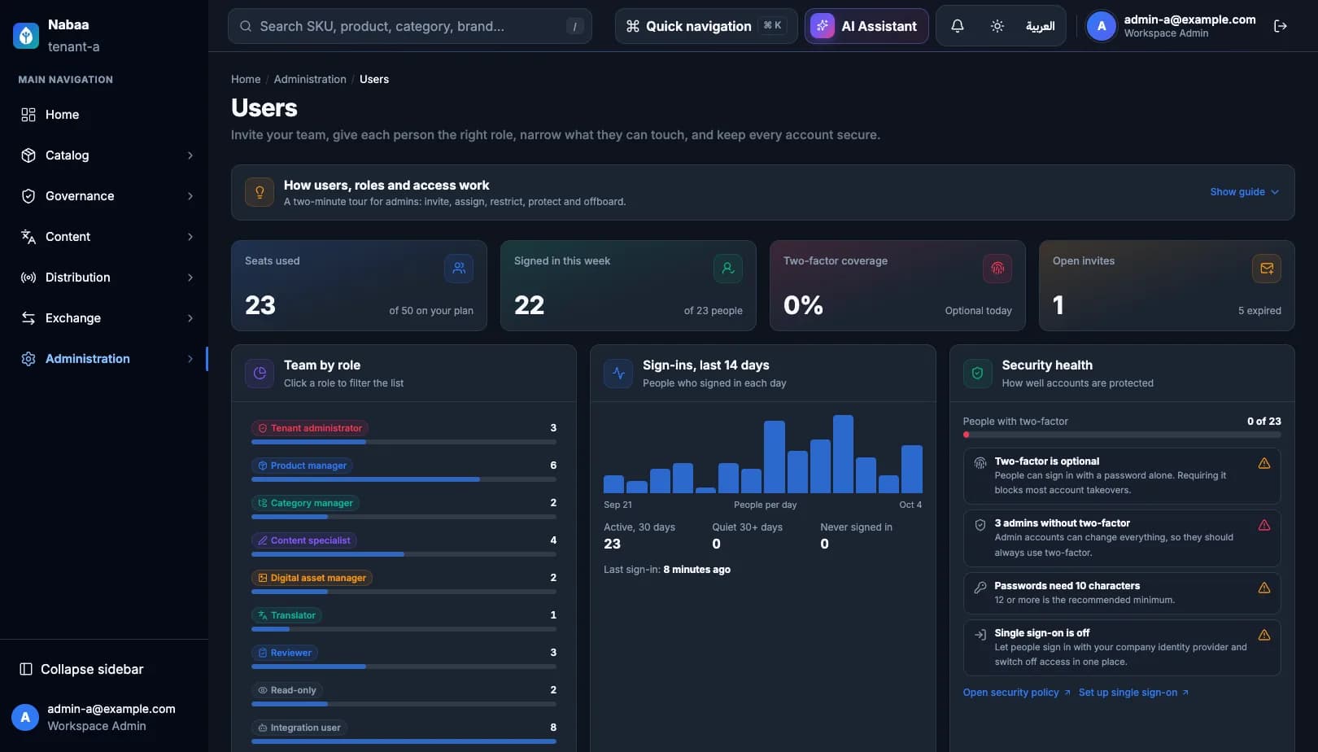Image resolution: width=1318 pixels, height=752 pixels.
Task: Click the warning icon for Single sign-on
Action: (1264, 635)
